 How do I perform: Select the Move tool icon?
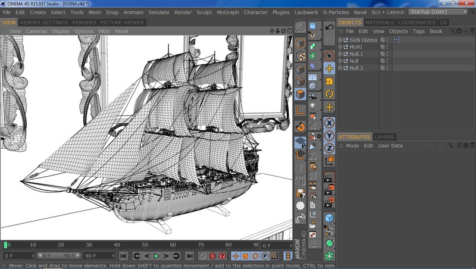tap(329, 68)
